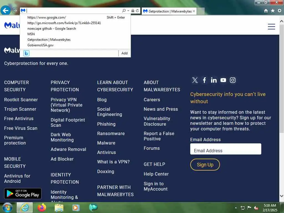Open Vulnerability Disclosure link
This screenshot has width=284, height=213.
pos(157,121)
